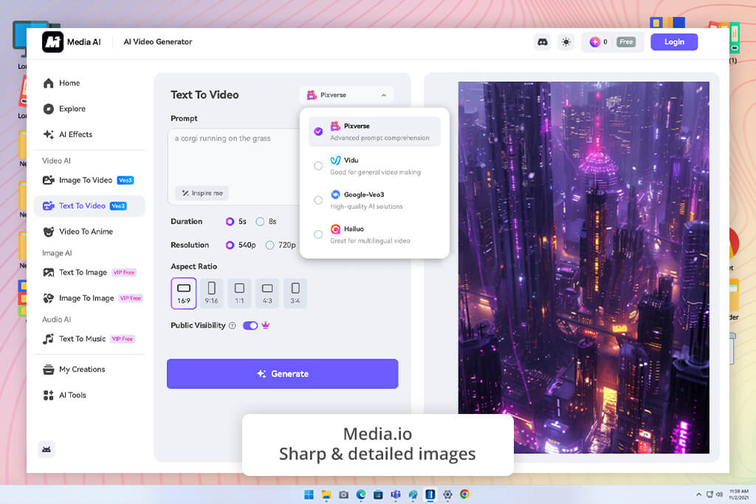Select the Pixverse model option

pos(374,131)
